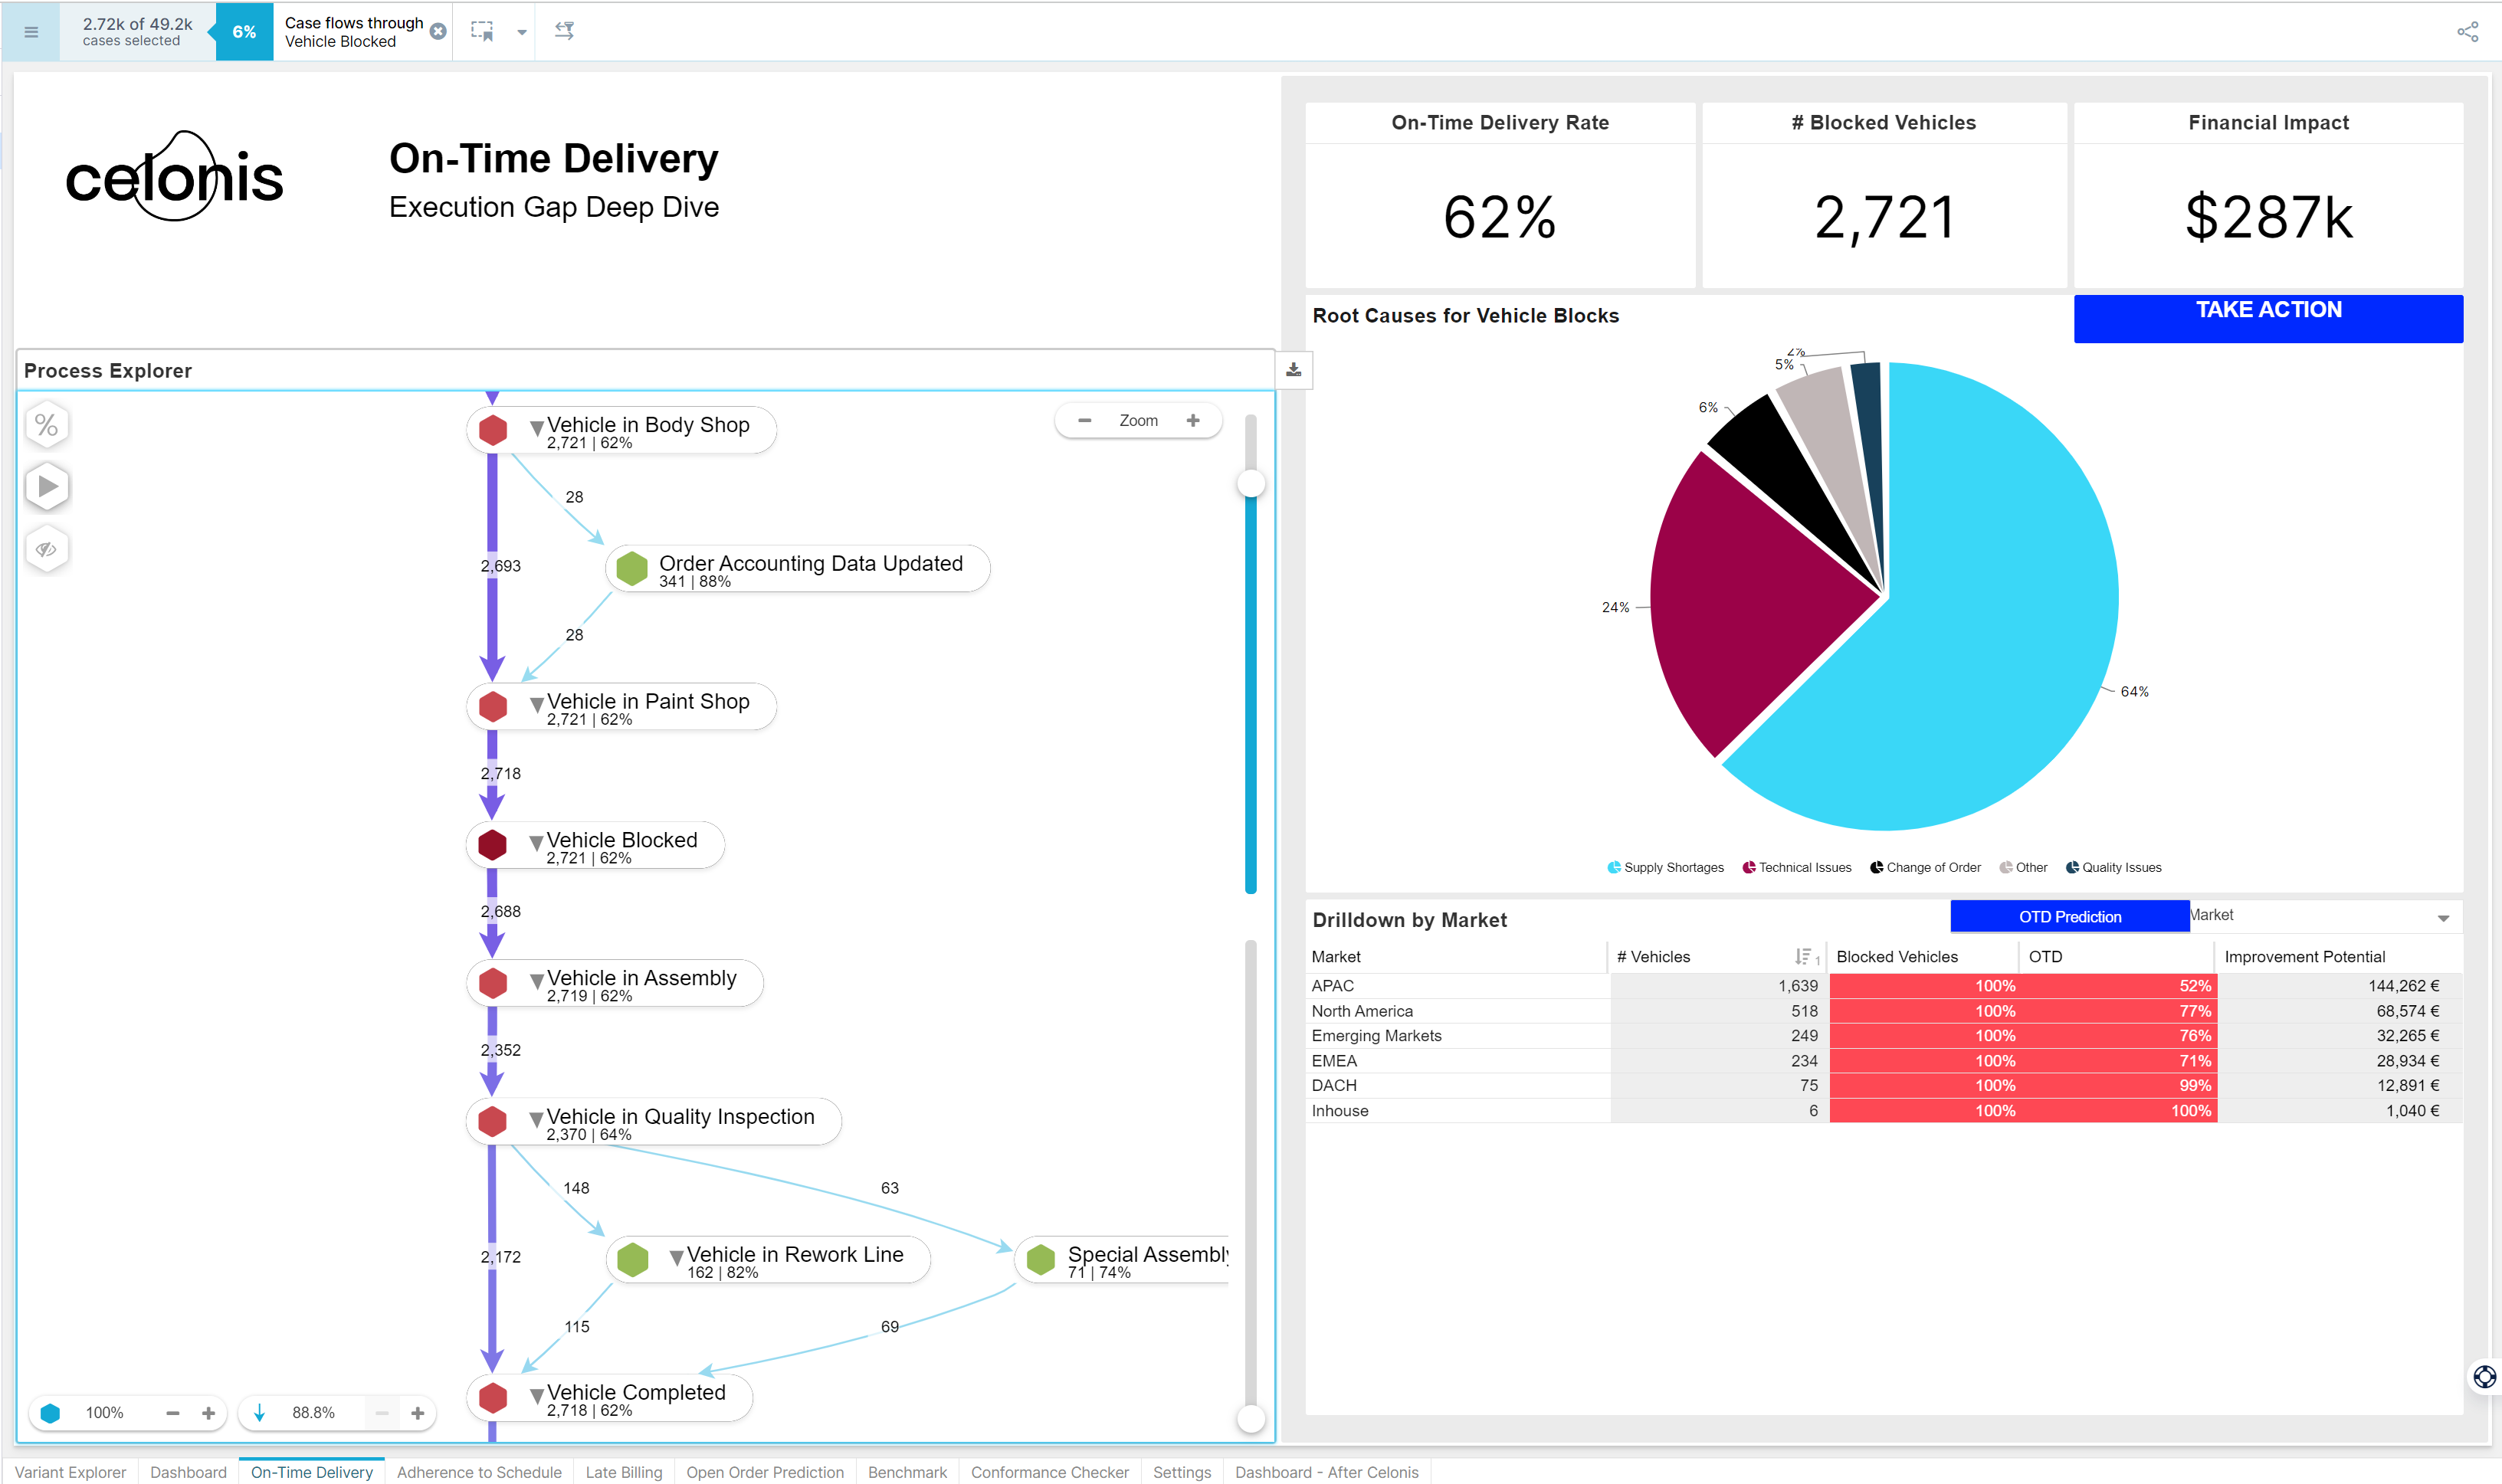Sort by the # Vehicles column icon
The height and width of the screenshot is (1484, 2502).
(1806, 957)
